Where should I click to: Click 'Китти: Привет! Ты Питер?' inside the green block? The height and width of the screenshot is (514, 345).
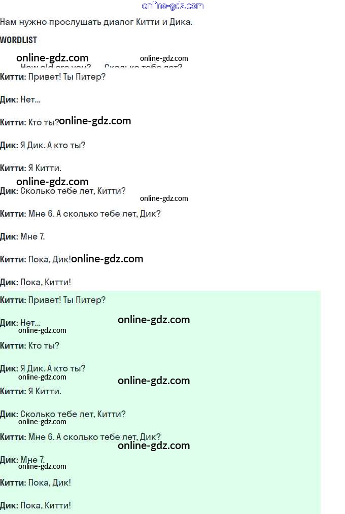point(53,300)
